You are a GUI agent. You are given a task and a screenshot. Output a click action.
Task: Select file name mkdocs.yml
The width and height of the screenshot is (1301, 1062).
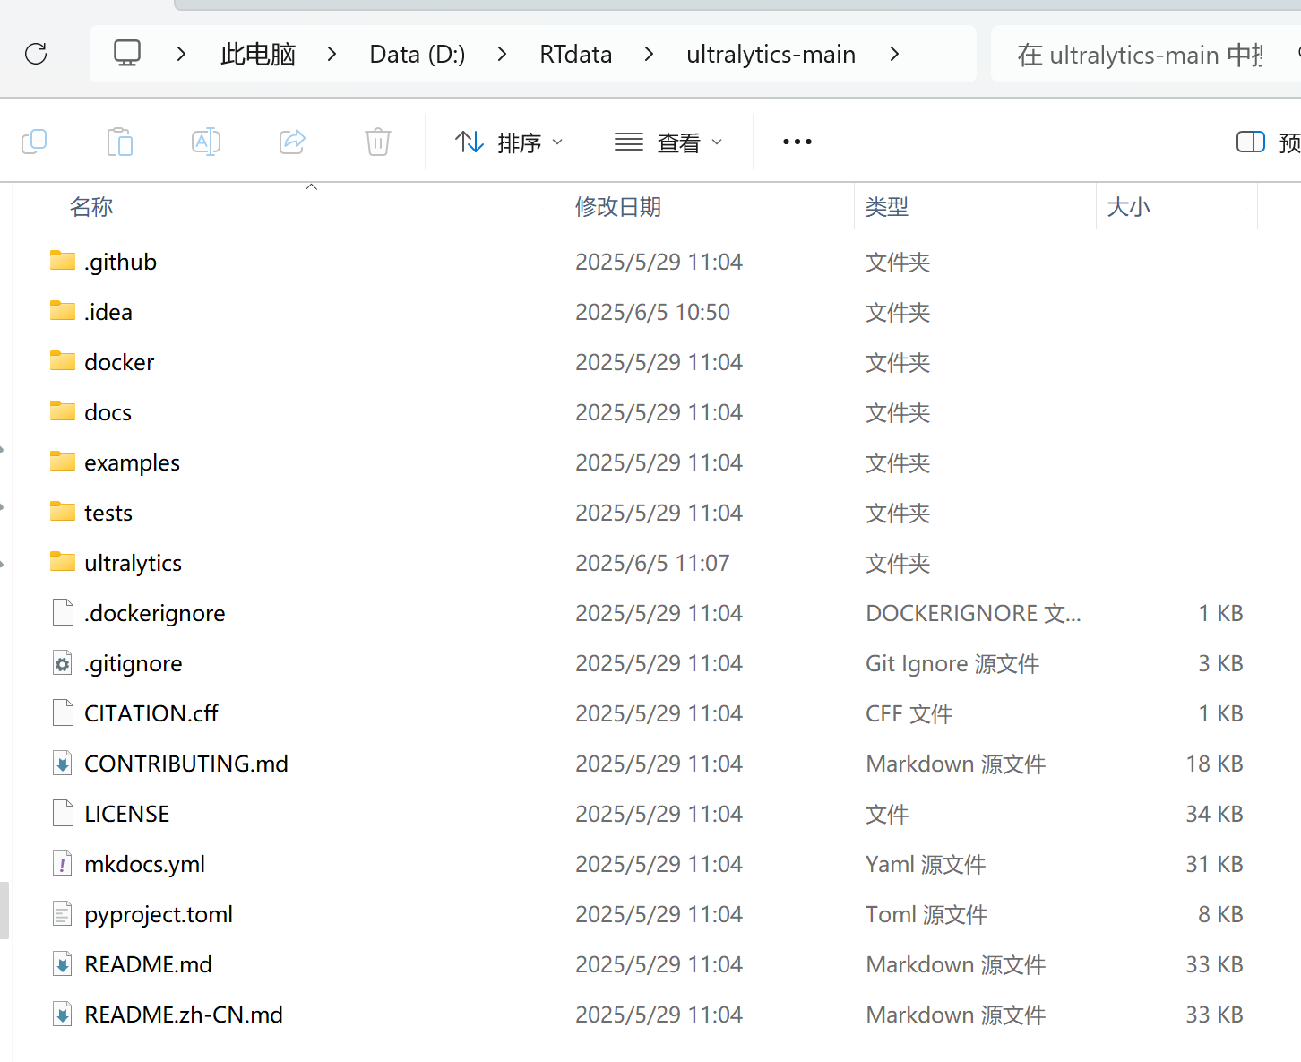coord(144,864)
